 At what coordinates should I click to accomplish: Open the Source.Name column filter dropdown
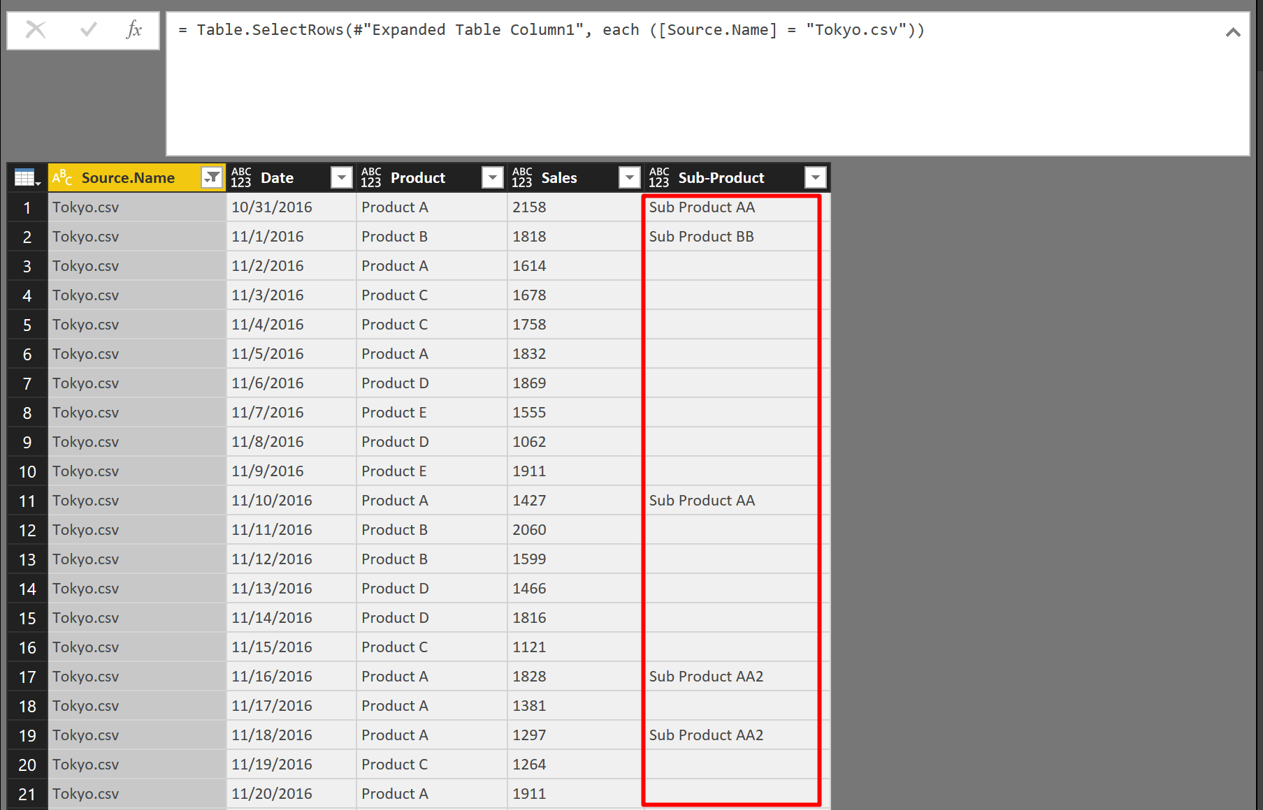[211, 177]
